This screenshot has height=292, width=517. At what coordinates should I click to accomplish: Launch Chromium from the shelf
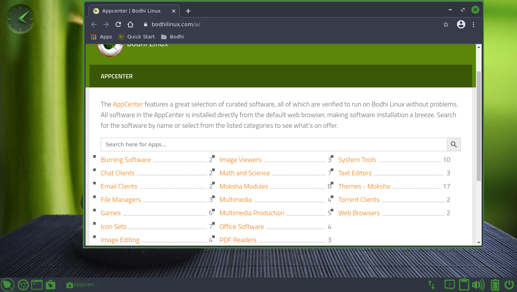point(23,285)
